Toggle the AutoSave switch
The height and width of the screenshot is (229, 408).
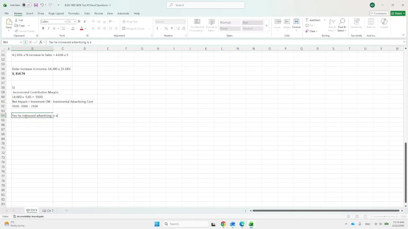pos(26,5)
